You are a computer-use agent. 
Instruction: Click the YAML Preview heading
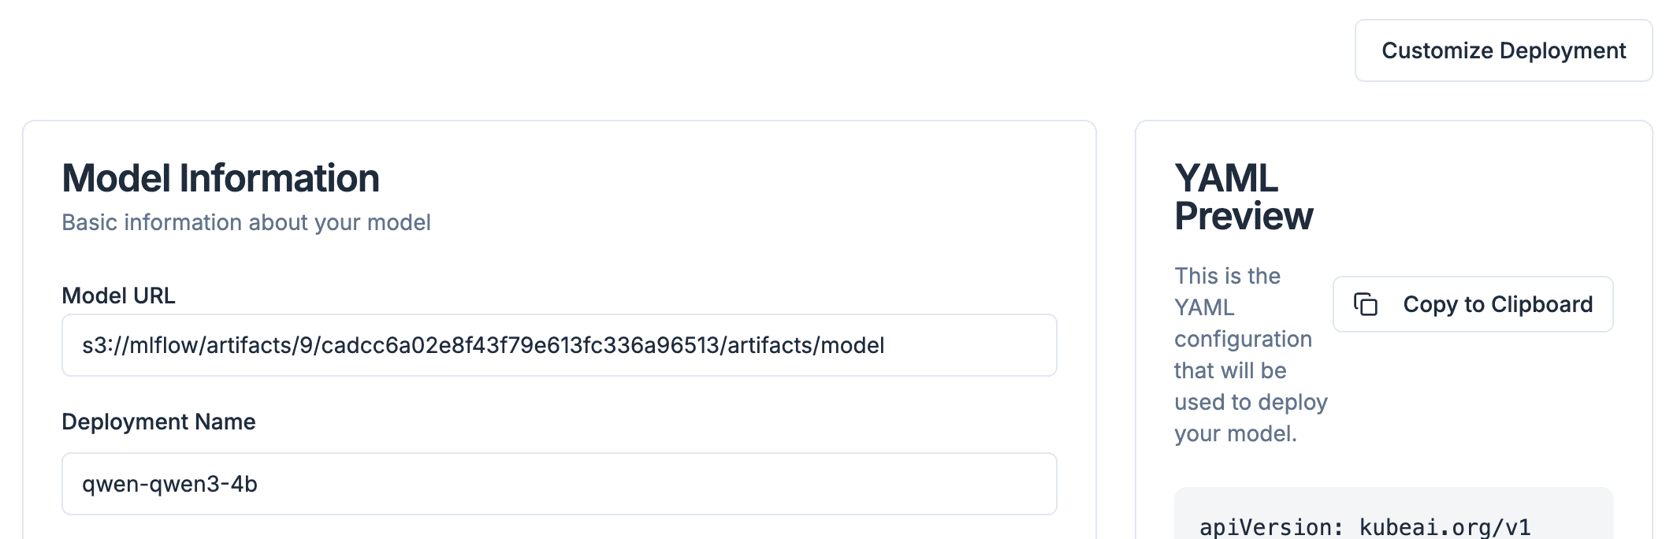coord(1243,197)
